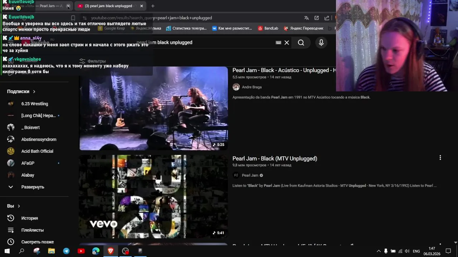This screenshot has width=458, height=257.
Task: Click the YouTube search magnifier button
Action: (x=301, y=43)
